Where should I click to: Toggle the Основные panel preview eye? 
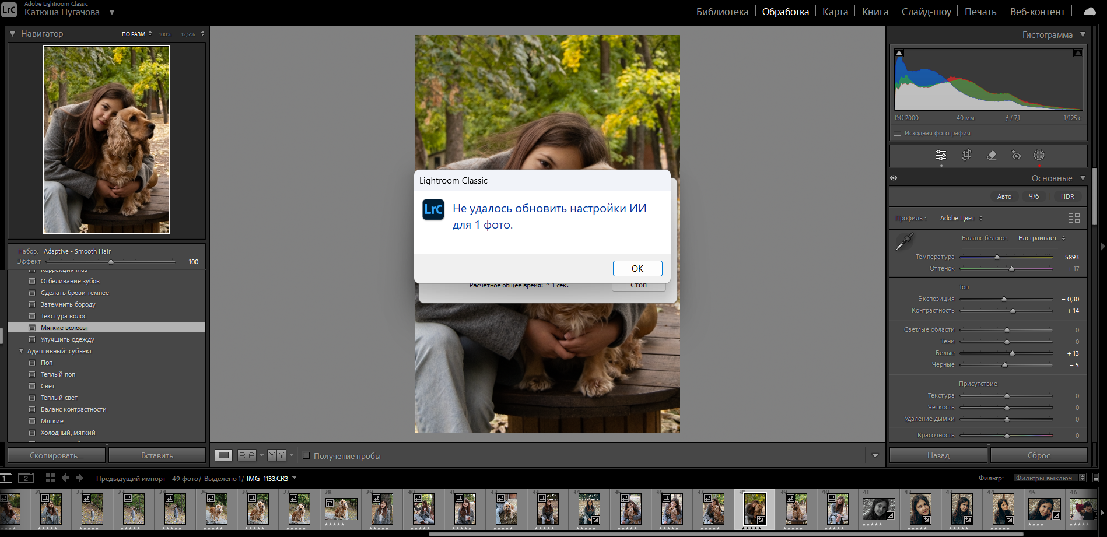(x=893, y=178)
